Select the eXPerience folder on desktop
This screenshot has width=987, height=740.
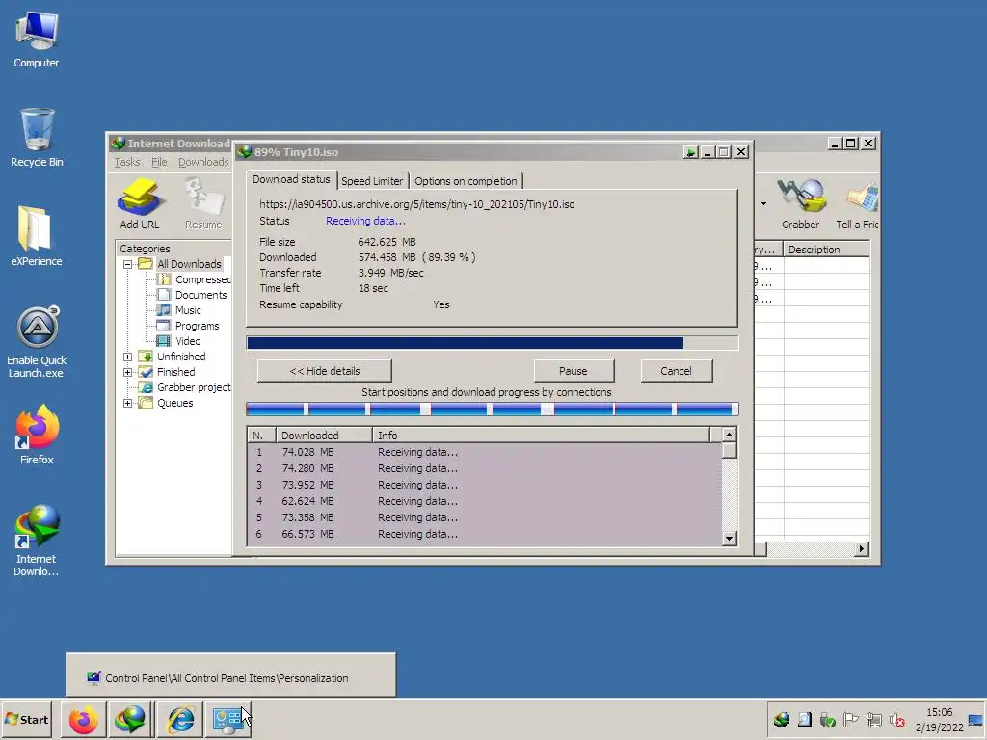coord(36,236)
